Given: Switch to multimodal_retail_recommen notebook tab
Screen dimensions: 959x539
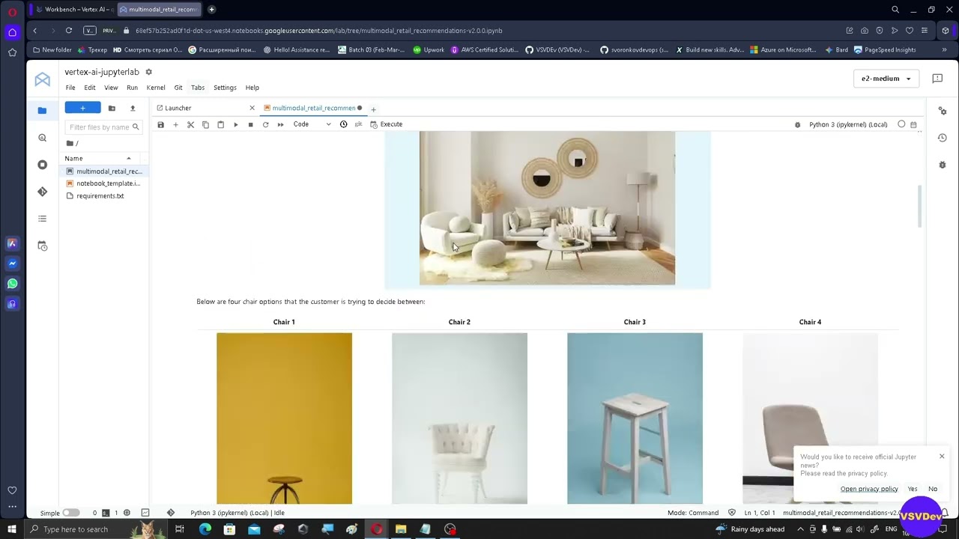Looking at the screenshot, I should 313,108.
